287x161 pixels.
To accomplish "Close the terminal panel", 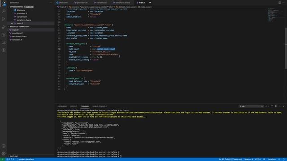I will pyautogui.click(x=283, y=106).
